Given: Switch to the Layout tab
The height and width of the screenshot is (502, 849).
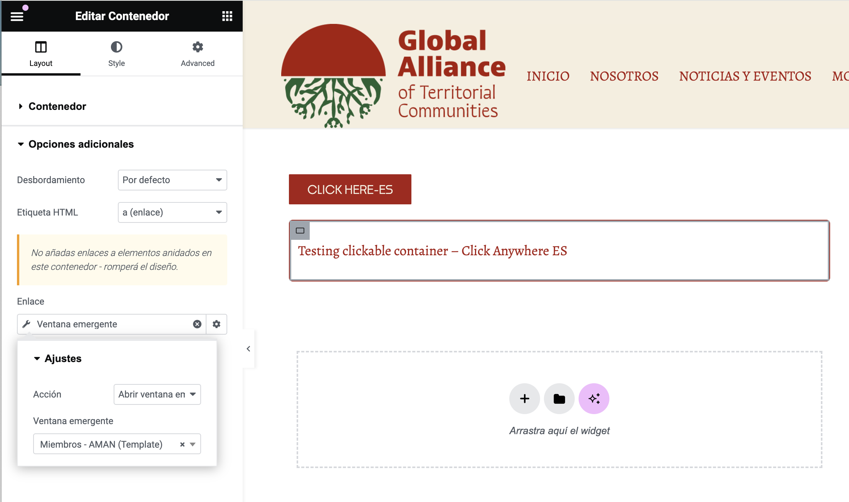Looking at the screenshot, I should (x=41, y=54).
